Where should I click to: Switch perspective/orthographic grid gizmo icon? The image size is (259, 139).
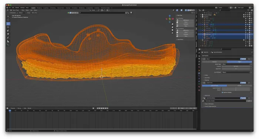coord(172,33)
